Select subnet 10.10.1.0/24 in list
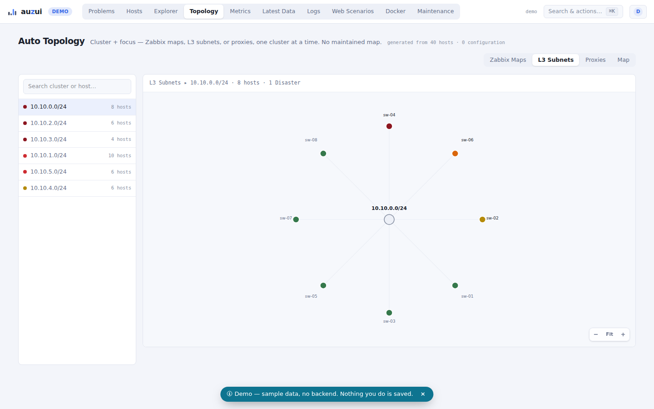Viewport: 654px width, 409px height. [77, 155]
